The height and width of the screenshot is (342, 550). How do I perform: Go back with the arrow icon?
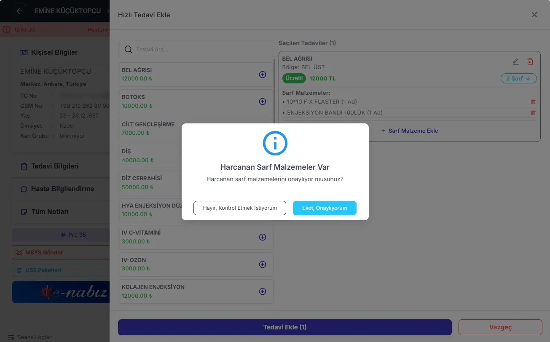[x=19, y=11]
